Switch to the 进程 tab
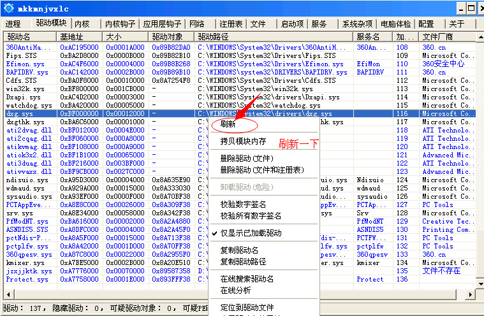This screenshot has height=316, width=484. [x=13, y=24]
